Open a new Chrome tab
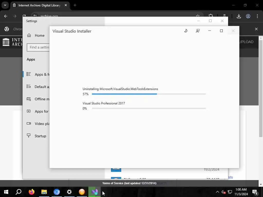Screen dimensions: 263x197 click(x=75, y=5)
